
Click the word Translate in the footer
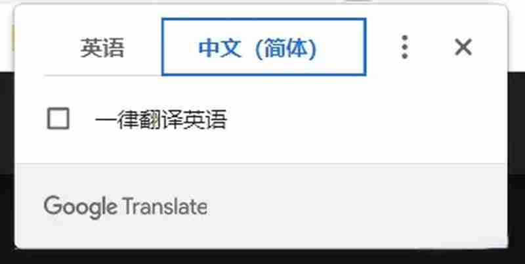coord(165,206)
